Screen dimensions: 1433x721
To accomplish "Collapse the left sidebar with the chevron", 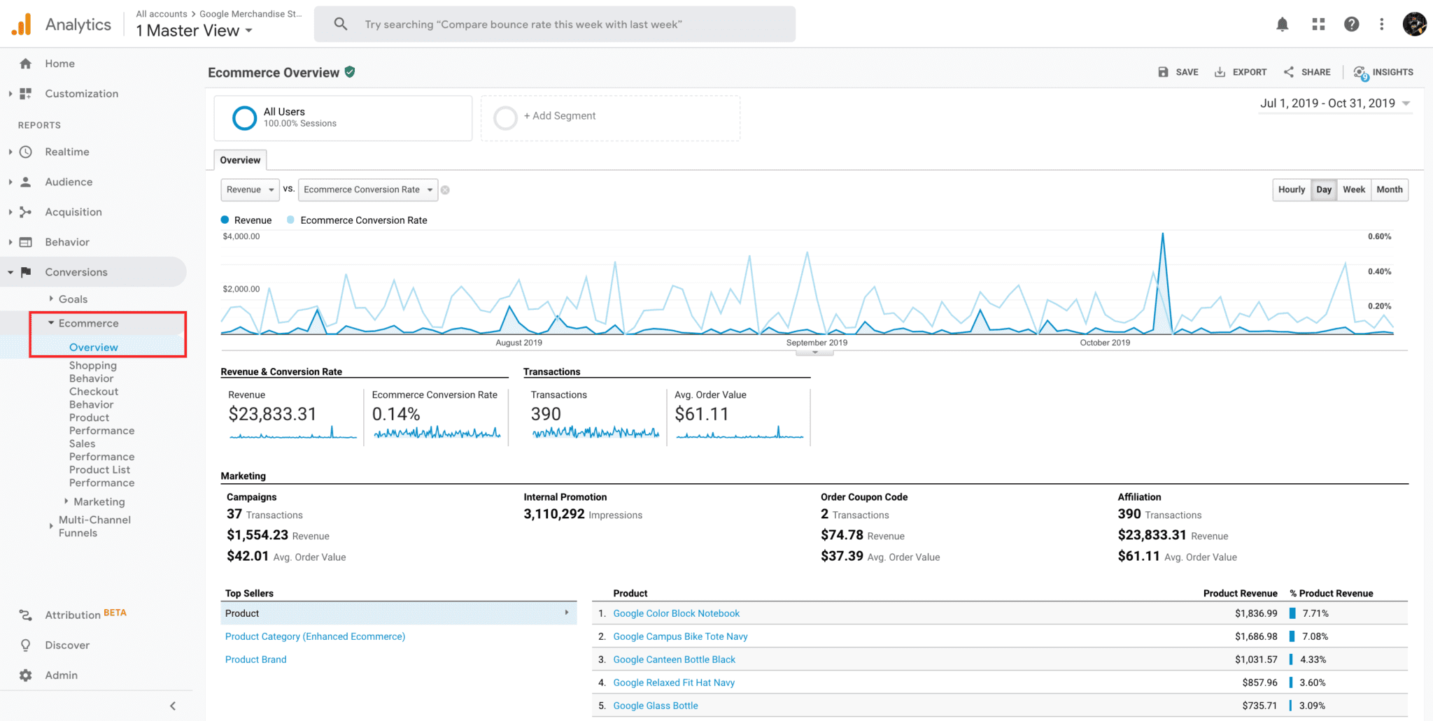I will 173,706.
